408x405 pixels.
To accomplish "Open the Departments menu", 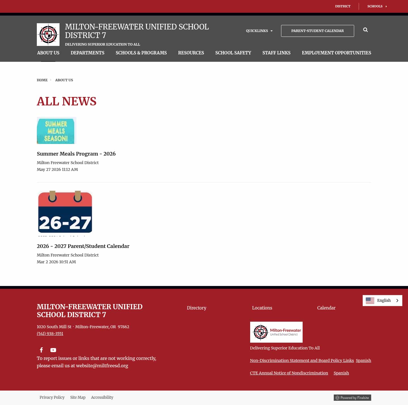I will (x=88, y=53).
